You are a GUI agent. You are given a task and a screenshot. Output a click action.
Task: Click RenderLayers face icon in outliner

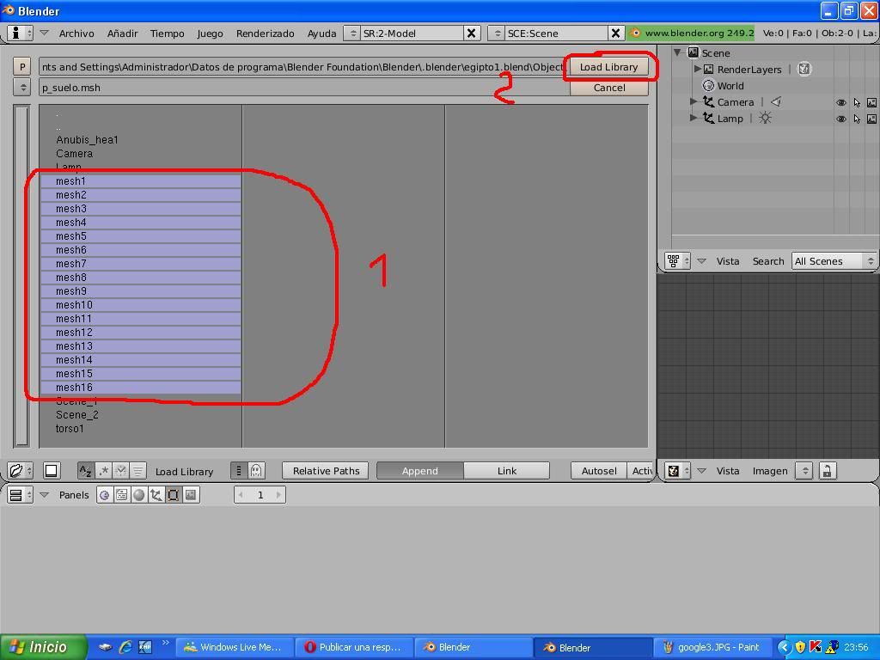(x=804, y=69)
